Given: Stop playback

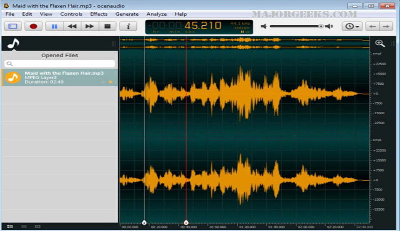Looking at the screenshot, I should click(x=107, y=26).
